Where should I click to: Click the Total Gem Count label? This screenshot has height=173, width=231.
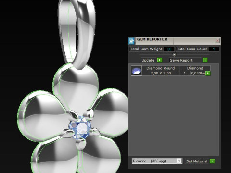(x=192, y=49)
